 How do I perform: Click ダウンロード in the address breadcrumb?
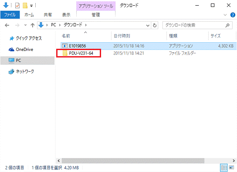(73, 25)
